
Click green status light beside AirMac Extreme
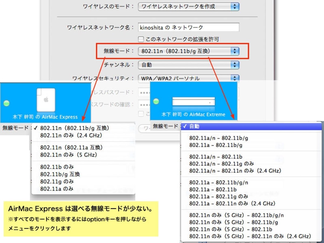coord(156,102)
